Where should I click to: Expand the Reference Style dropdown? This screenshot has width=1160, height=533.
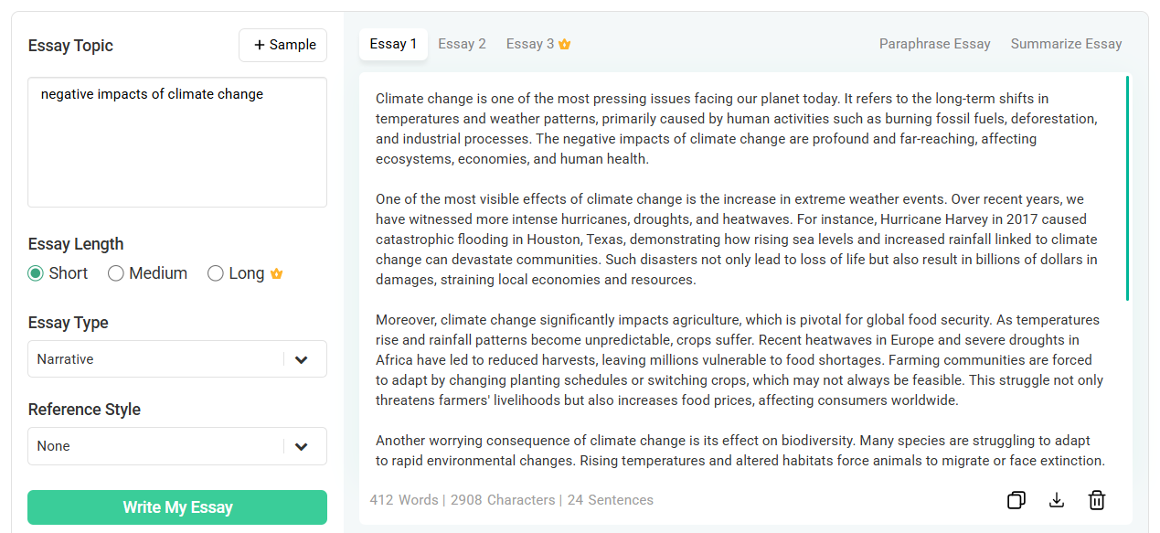(177, 446)
